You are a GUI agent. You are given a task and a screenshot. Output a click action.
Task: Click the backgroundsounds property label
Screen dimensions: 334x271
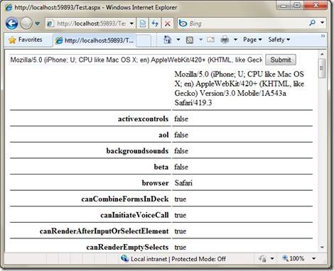click(x=137, y=151)
